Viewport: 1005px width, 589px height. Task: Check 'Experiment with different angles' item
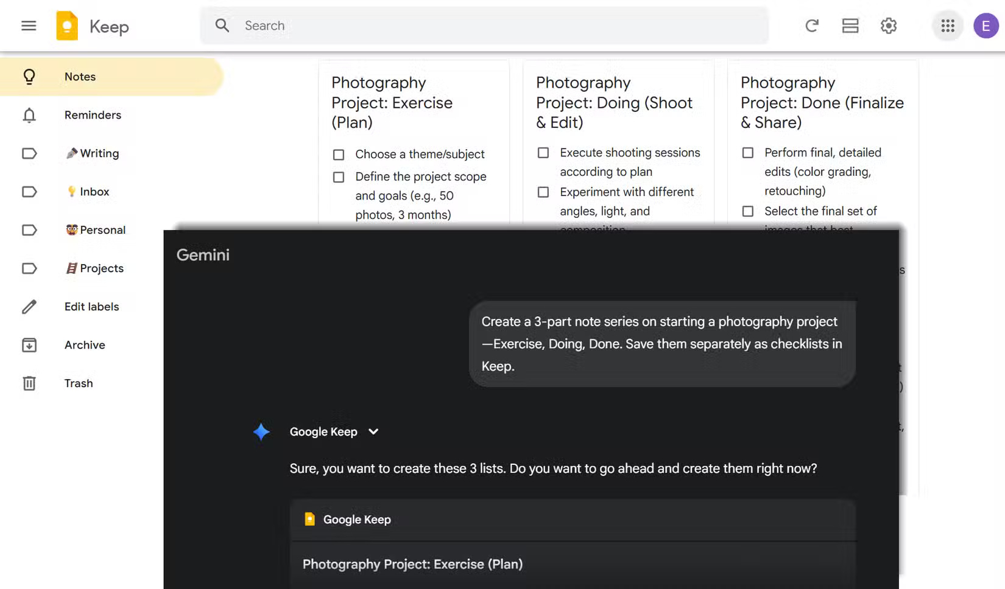(x=543, y=192)
